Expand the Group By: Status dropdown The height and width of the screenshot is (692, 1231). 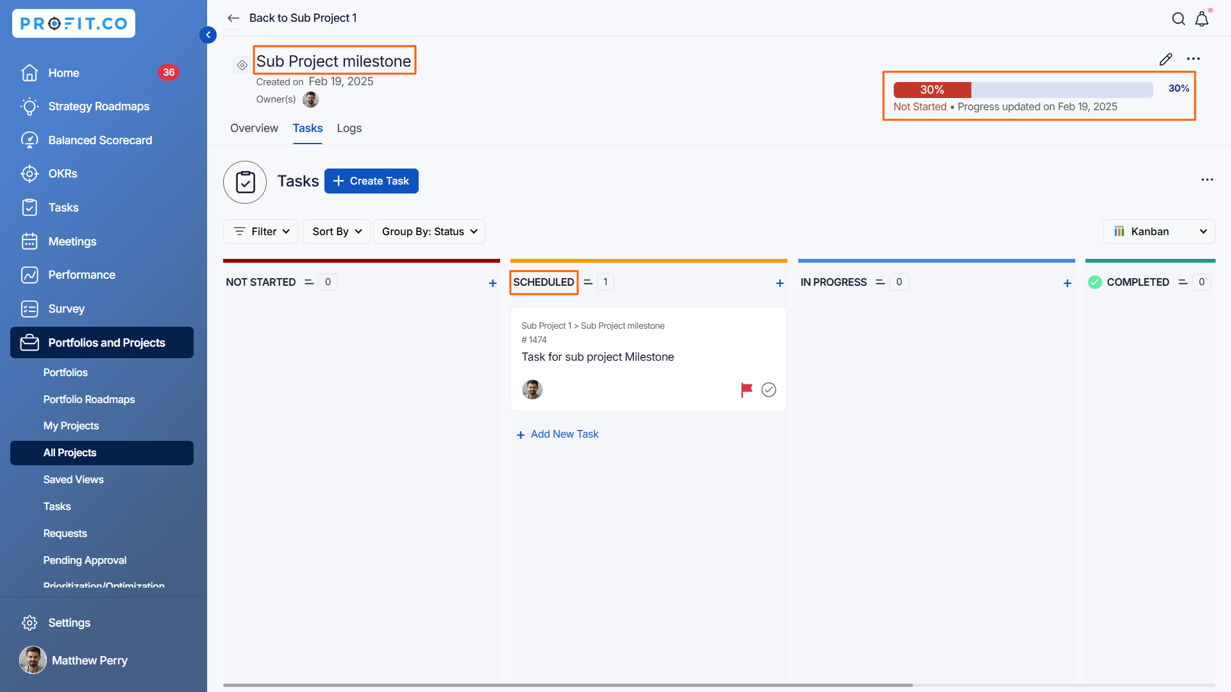coord(429,231)
